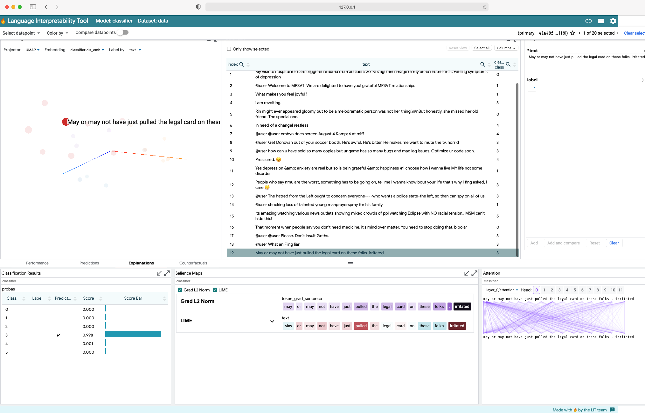Expand the Columns dropdown
645x413 pixels.
point(506,48)
